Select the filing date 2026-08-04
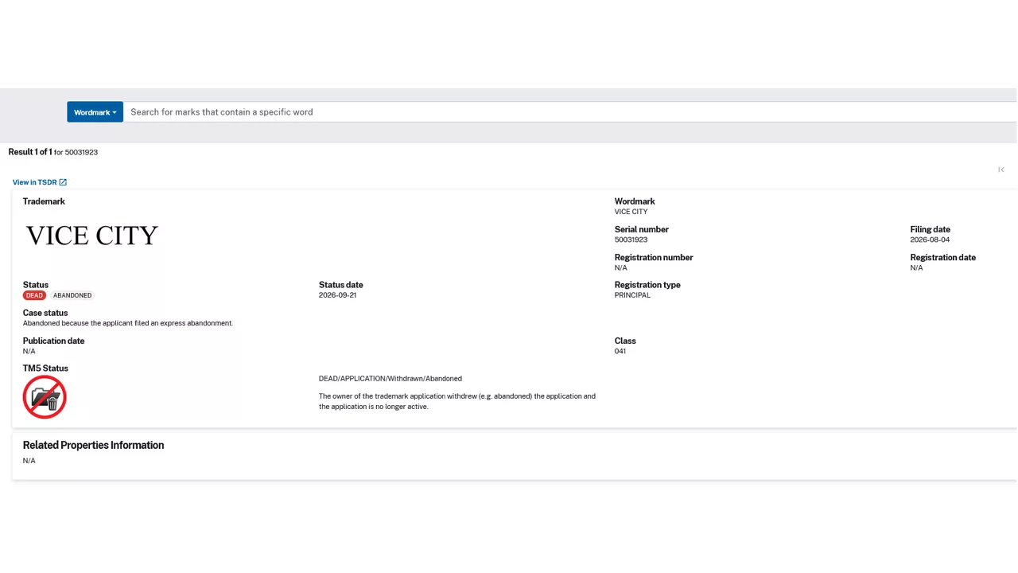 pyautogui.click(x=930, y=240)
